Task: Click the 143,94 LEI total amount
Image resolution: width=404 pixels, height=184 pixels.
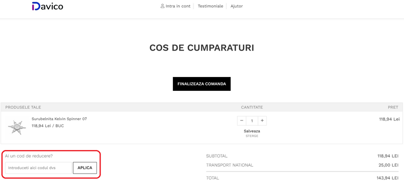Action: coord(388,178)
